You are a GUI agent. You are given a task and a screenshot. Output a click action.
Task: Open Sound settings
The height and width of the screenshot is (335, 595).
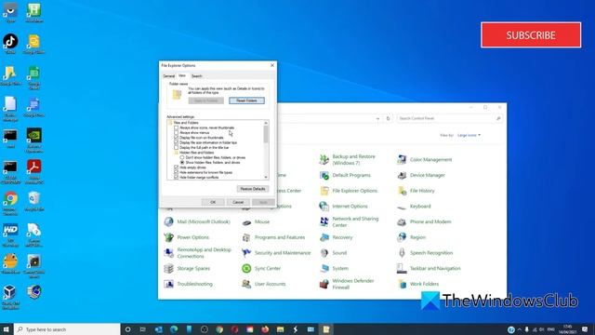click(x=333, y=253)
